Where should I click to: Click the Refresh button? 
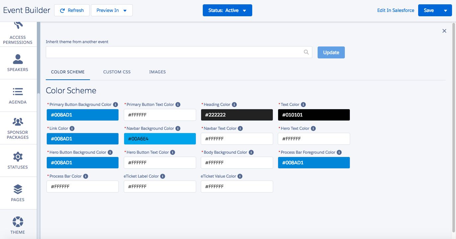pos(72,10)
